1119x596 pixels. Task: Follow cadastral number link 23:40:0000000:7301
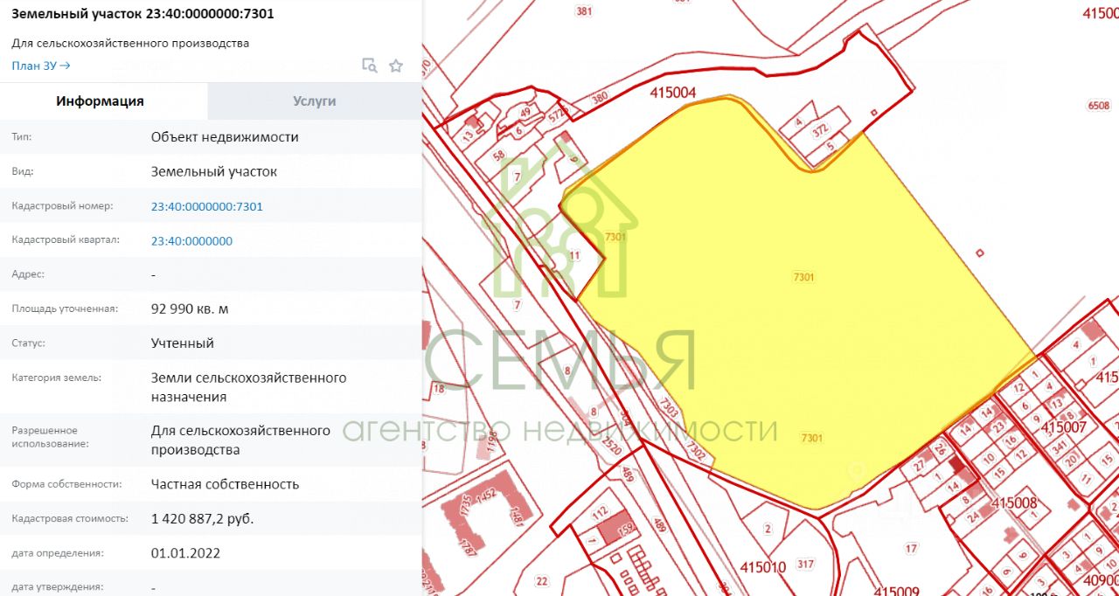pos(206,207)
